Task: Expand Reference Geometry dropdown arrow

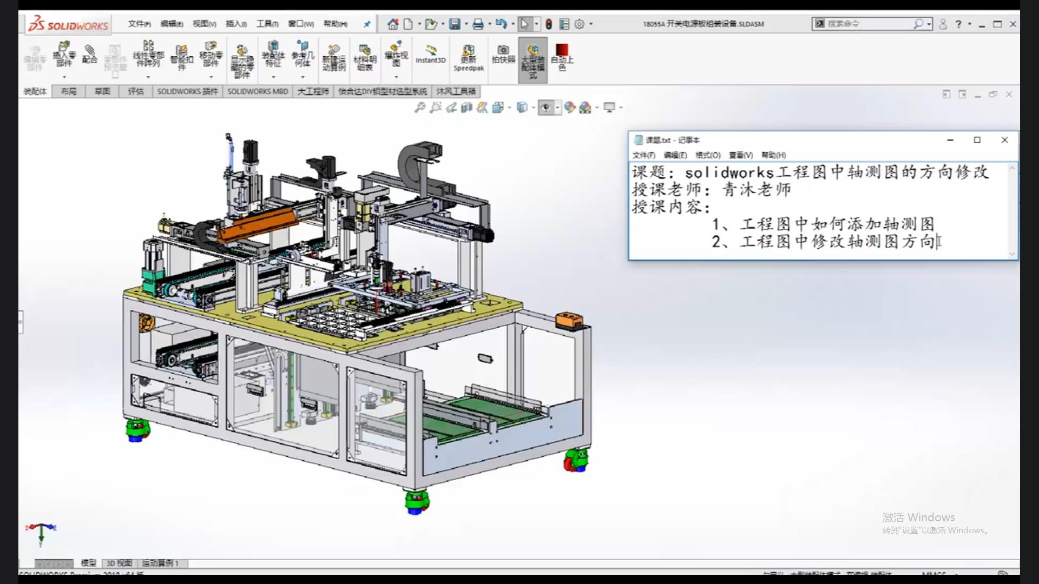Action: 303,77
